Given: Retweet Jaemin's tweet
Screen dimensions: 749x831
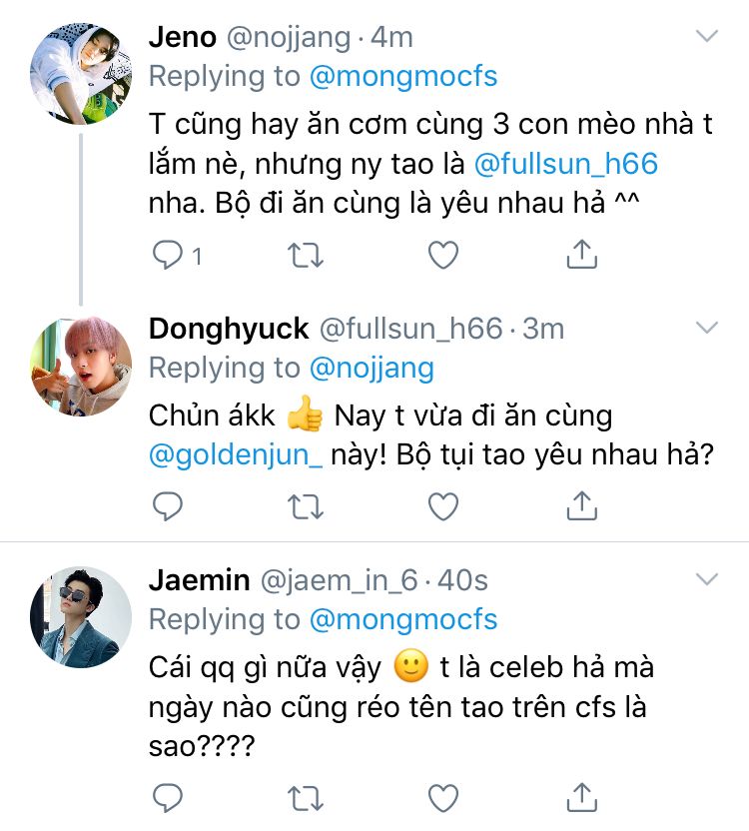Looking at the screenshot, I should click(305, 797).
